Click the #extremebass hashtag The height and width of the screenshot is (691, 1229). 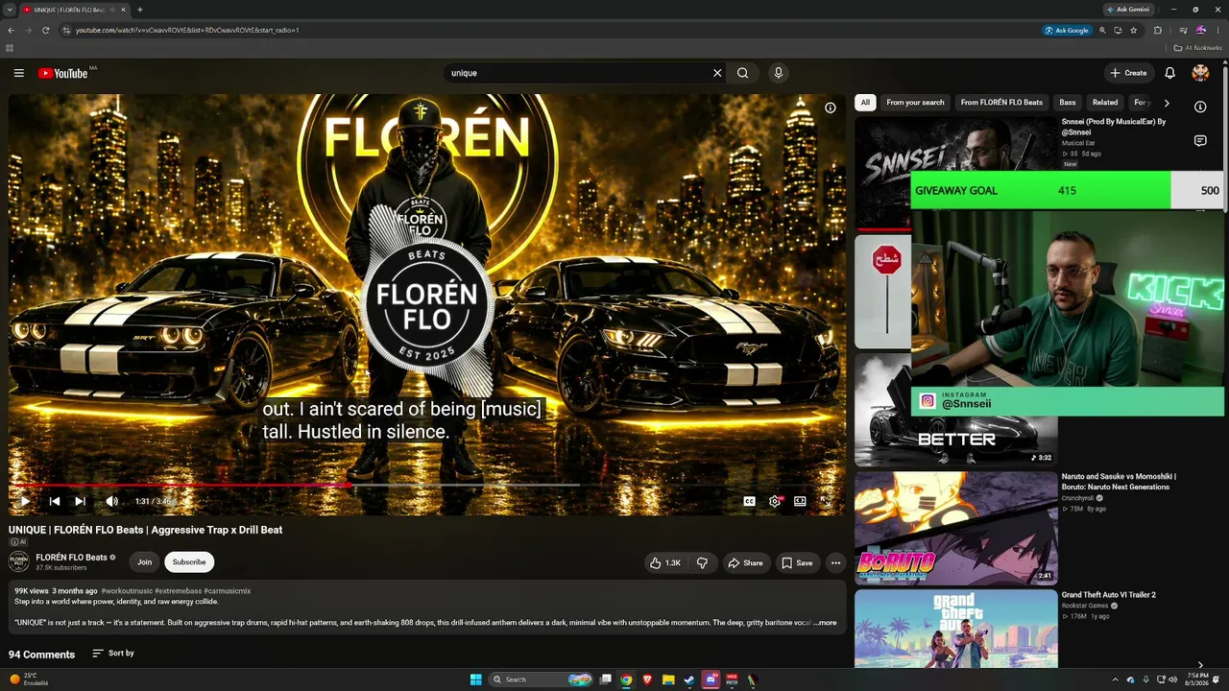click(x=178, y=591)
